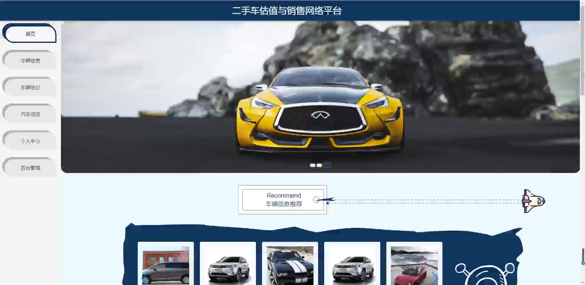This screenshot has width=585, height=285.
Task: Open 车辆估价 sidebar item
Action: pos(30,87)
